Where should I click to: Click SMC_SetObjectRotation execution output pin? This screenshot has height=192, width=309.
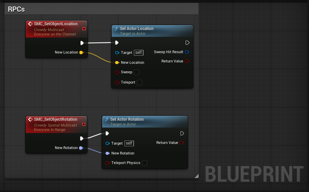pos(82,138)
